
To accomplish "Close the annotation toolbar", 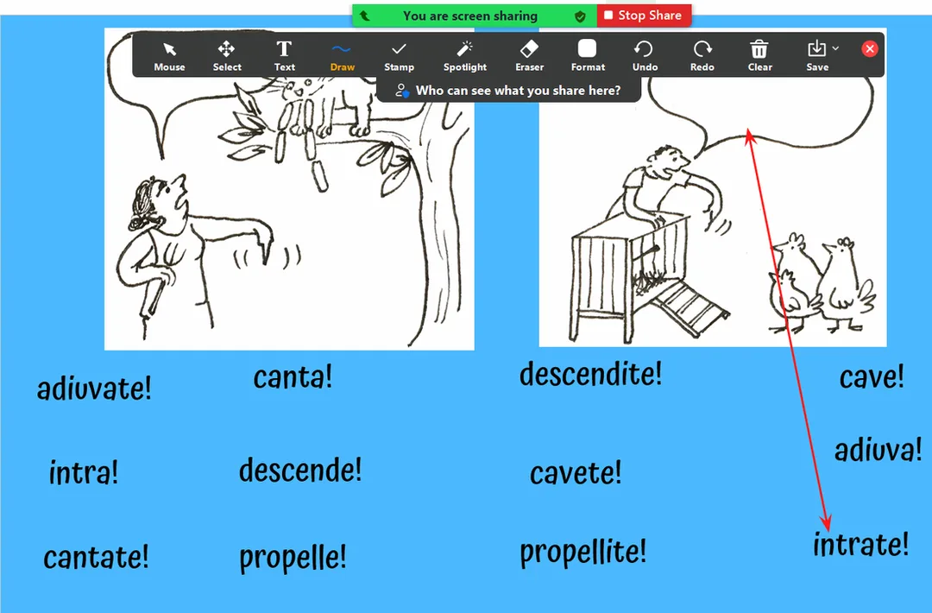I will (870, 49).
